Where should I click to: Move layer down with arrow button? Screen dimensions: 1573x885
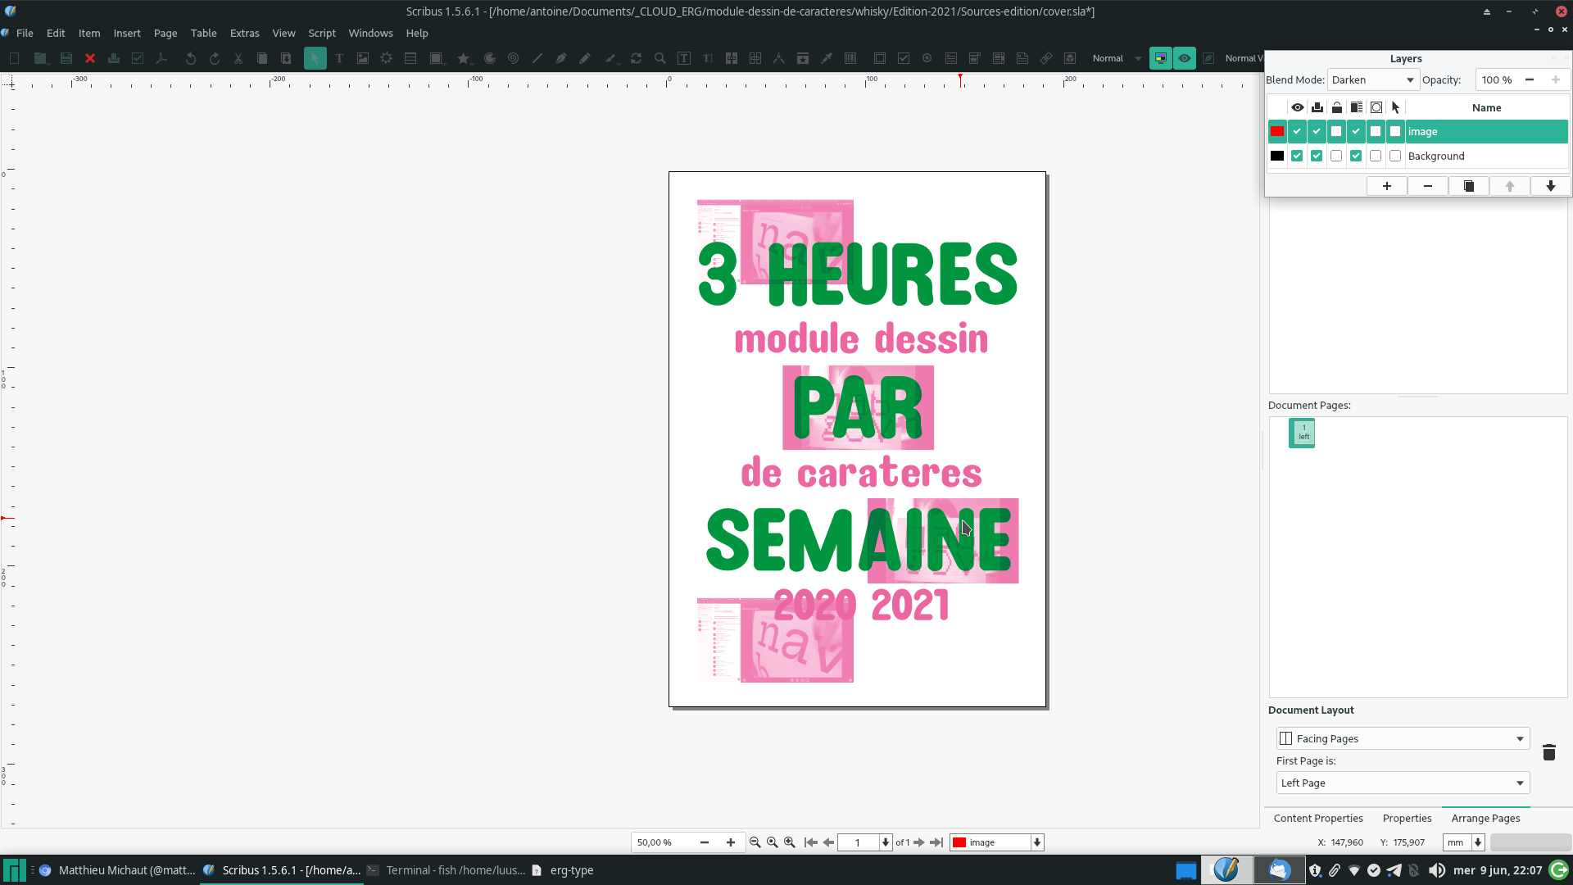click(1551, 186)
